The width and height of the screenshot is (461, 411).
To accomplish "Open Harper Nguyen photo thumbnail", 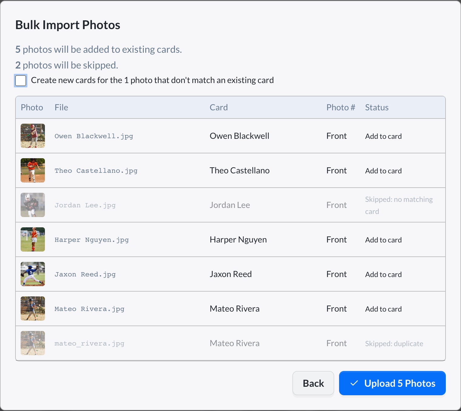I will 33,239.
